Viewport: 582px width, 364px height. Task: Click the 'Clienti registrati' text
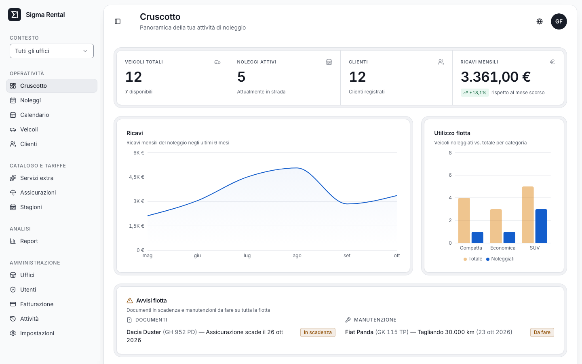(367, 92)
